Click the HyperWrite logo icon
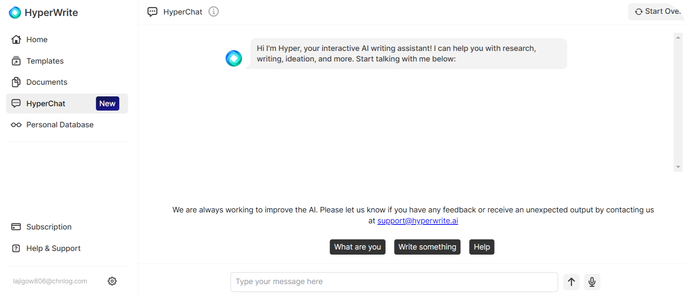The width and height of the screenshot is (688, 299). coord(15,13)
